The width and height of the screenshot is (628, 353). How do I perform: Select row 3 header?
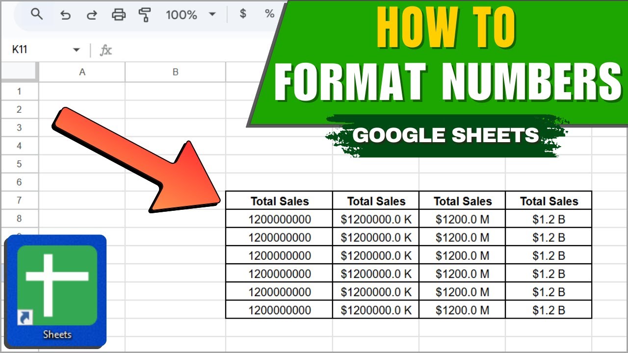point(20,127)
